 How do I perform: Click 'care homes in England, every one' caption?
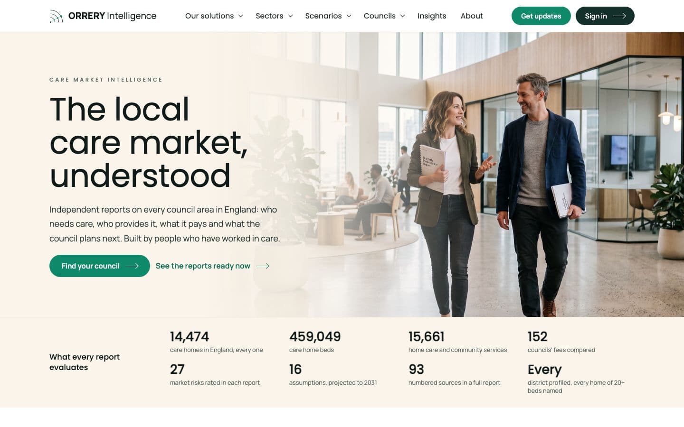tap(217, 350)
